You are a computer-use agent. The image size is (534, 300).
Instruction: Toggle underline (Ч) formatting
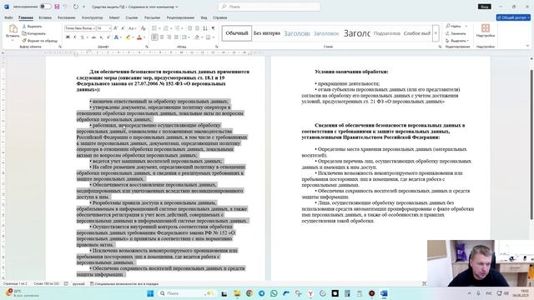coord(82,37)
